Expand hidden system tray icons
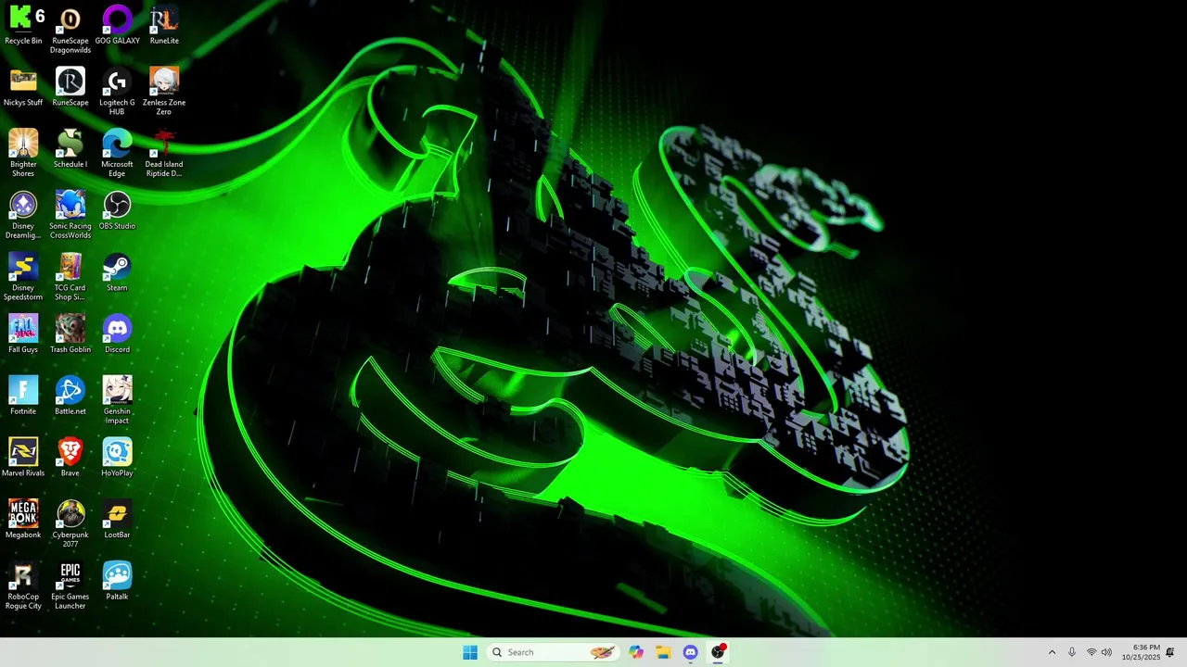The image size is (1187, 667). pos(1052,652)
